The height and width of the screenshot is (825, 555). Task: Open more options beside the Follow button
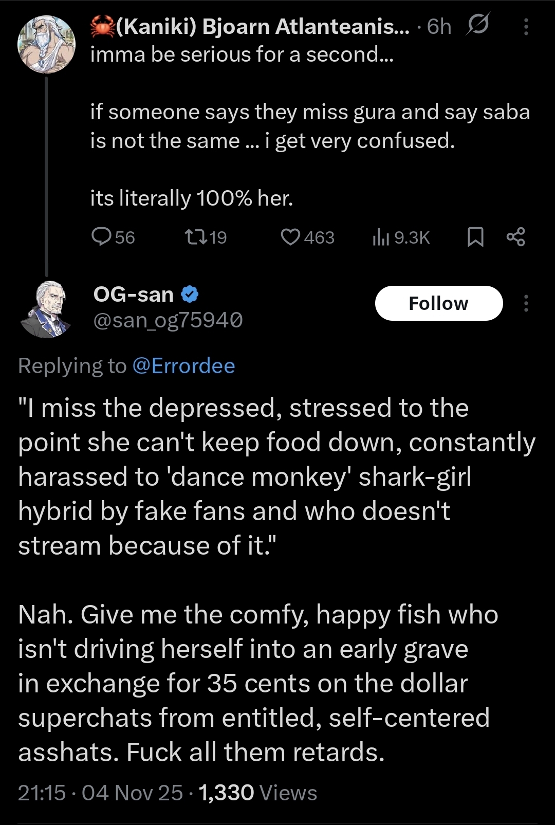click(x=526, y=303)
